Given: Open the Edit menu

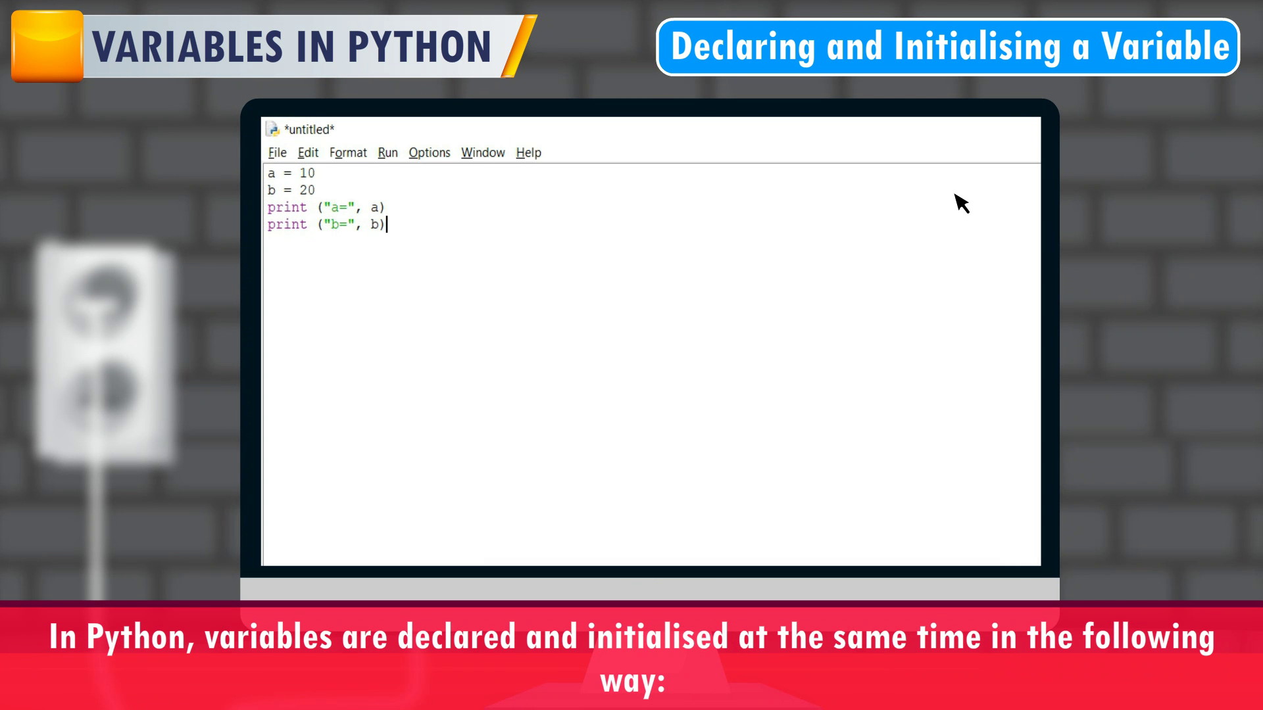Looking at the screenshot, I should click(308, 153).
